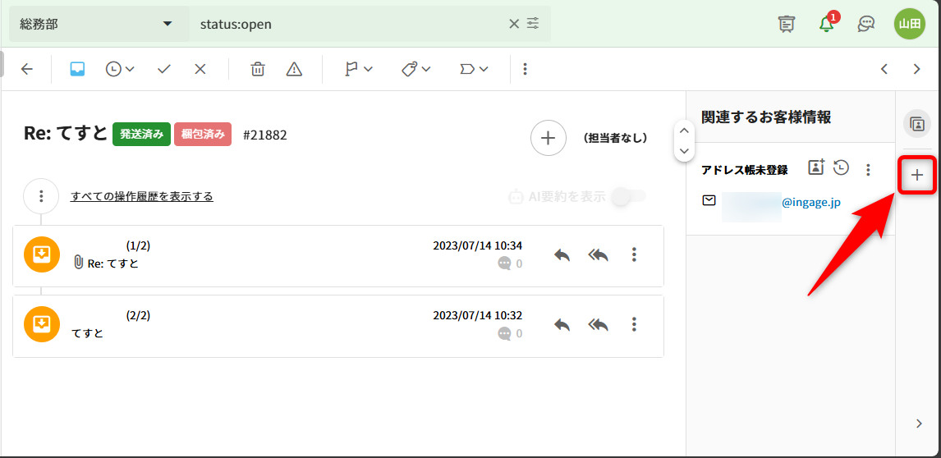Click the checkmark resolve icon
941x458 pixels.
pyautogui.click(x=163, y=69)
